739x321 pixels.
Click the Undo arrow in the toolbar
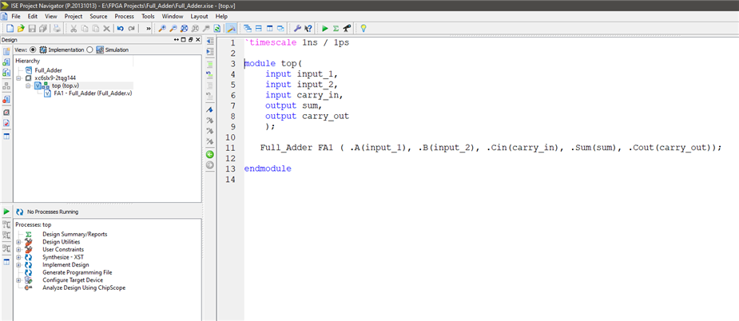click(120, 28)
